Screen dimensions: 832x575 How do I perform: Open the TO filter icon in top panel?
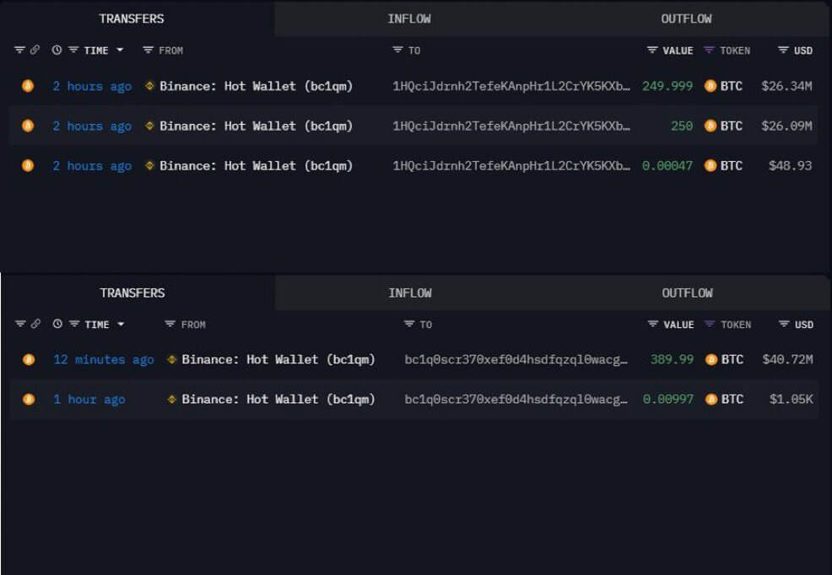click(397, 50)
